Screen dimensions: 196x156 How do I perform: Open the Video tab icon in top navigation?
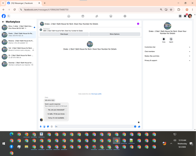pyautogui.click(x=83, y=16)
